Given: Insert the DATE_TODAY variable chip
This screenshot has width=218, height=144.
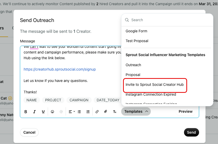Looking at the screenshot, I should [x=108, y=100].
